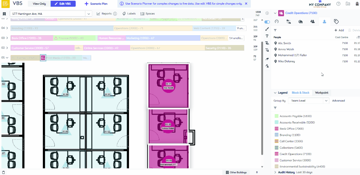Click the 177 Huntingon Ave address field
360x175 pixels.
pyautogui.click(x=48, y=14)
